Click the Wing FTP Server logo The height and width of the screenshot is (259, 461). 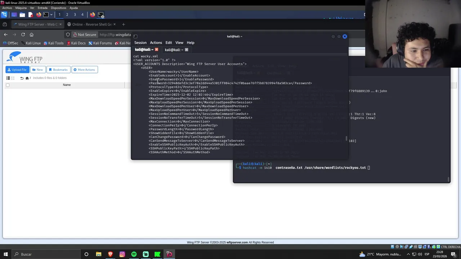[x=24, y=58]
